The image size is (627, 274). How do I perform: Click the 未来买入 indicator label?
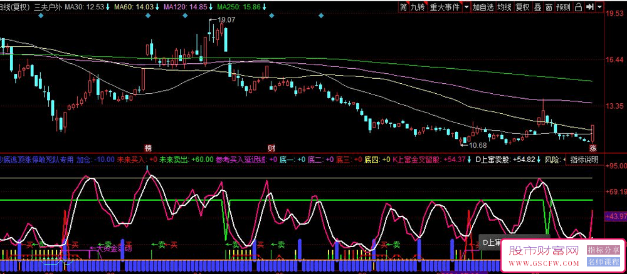click(137, 160)
